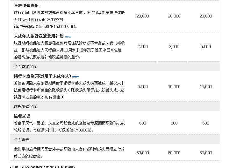The image size is (237, 168).
Task: Click last 600 value in 旅程延误 row
Action: [x=206, y=123]
